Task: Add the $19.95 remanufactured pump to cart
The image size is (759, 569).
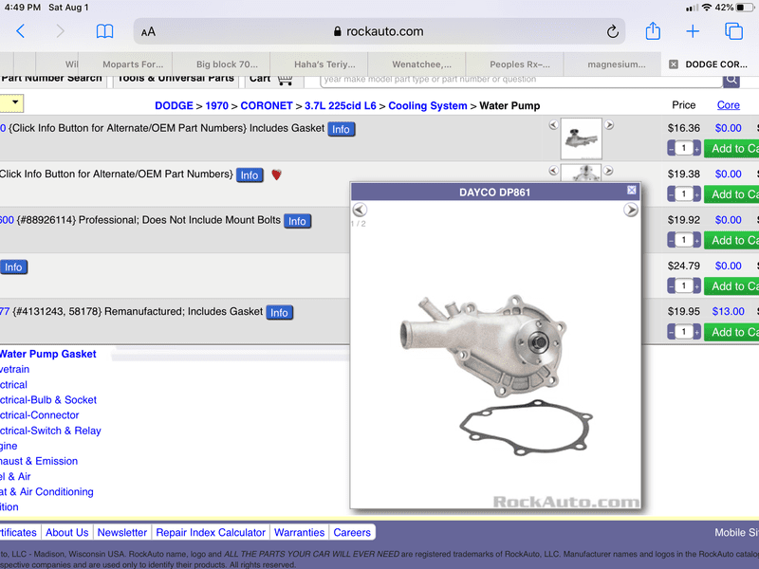Action: 731,333
